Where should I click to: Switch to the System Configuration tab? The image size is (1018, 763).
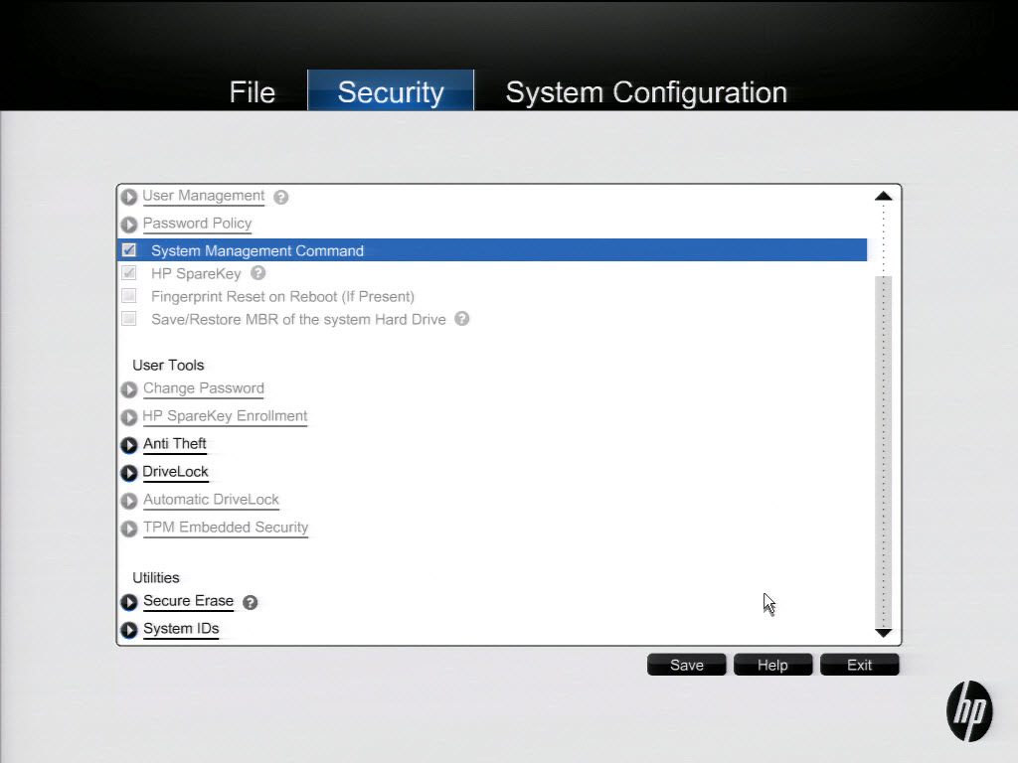[x=646, y=92]
